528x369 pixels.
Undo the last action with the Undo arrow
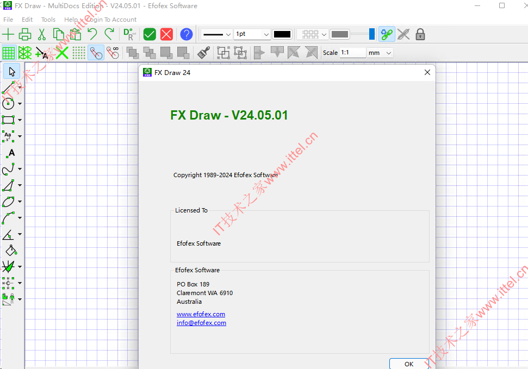[92, 34]
